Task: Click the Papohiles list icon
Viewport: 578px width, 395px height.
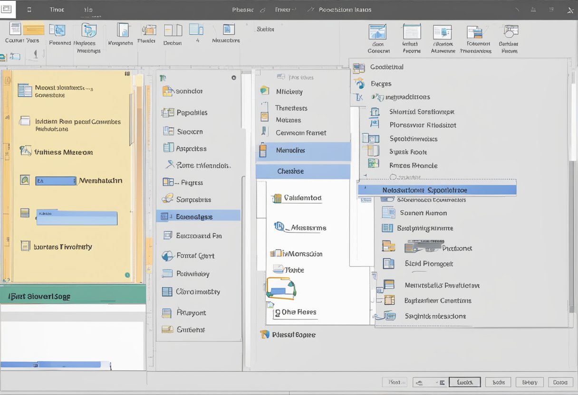Action: point(168,113)
